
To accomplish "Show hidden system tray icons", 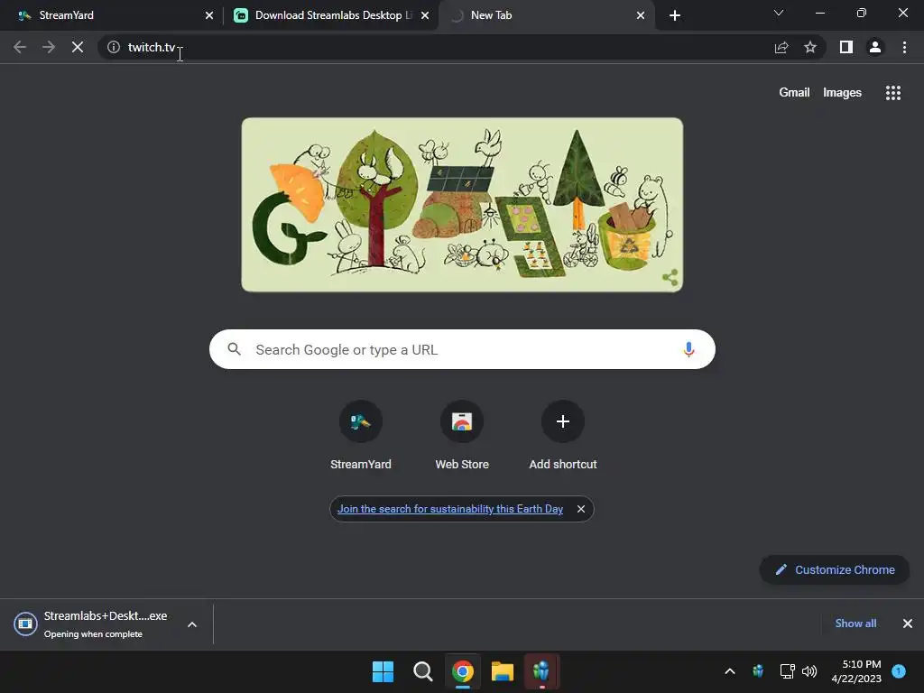I will (729, 671).
